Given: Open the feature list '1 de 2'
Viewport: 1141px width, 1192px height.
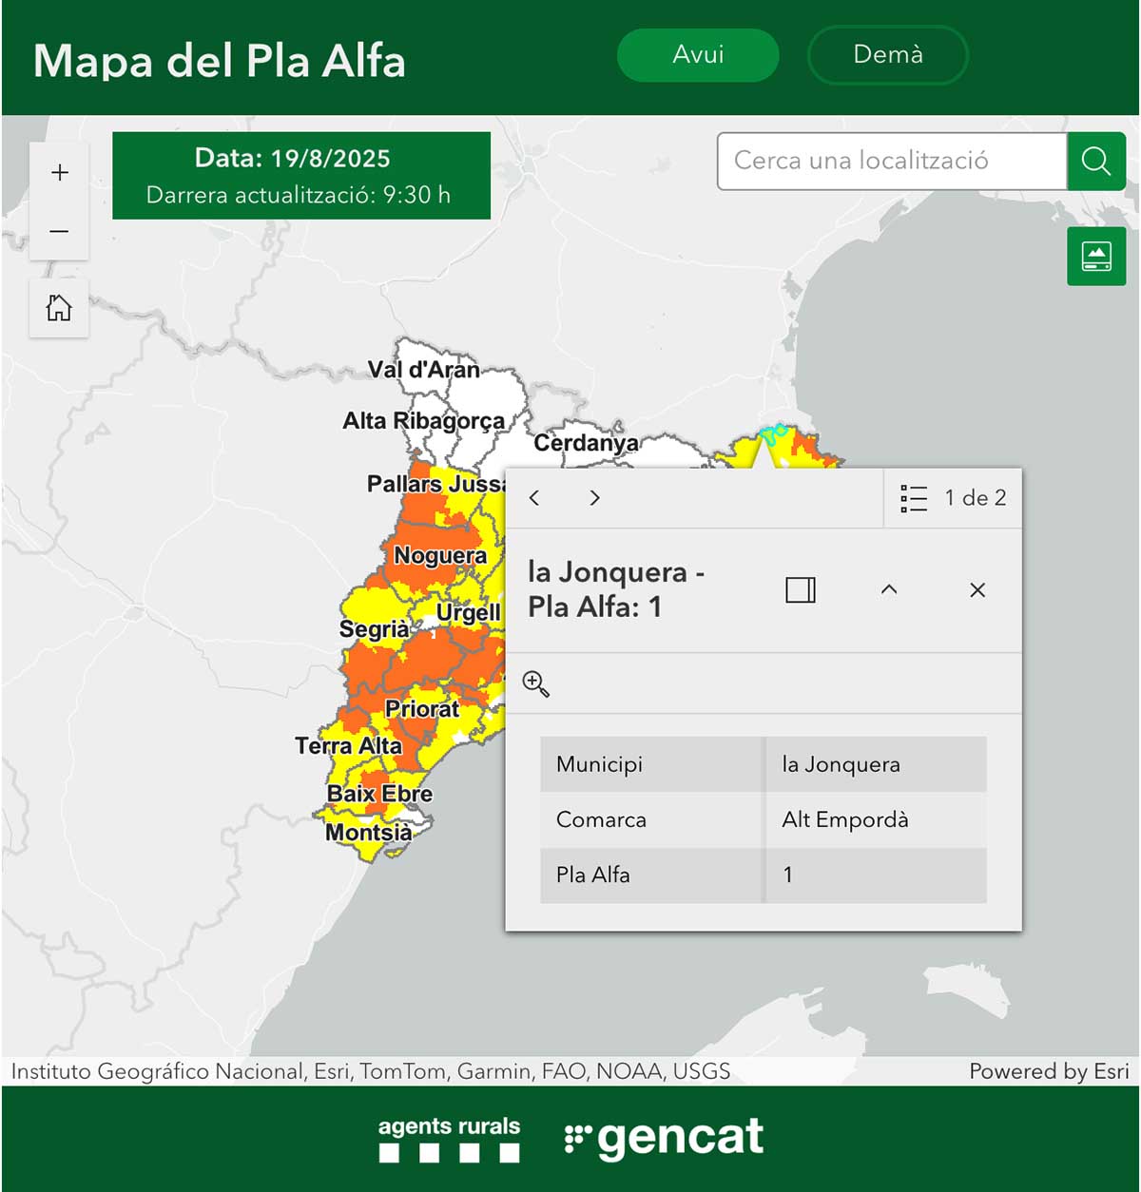Looking at the screenshot, I should 953,498.
